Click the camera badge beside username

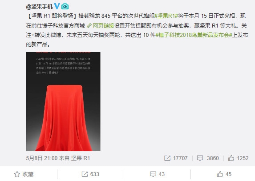(65, 6)
